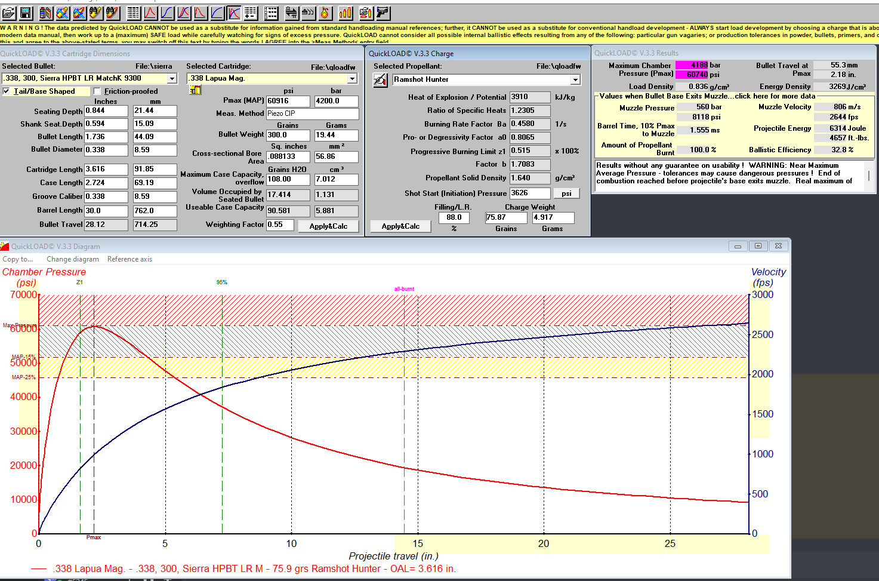Expand the Selected Cartridge dropdown
This screenshot has height=581, width=879.
click(352, 78)
